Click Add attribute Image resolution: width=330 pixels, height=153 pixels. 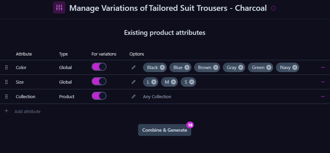(x=27, y=111)
